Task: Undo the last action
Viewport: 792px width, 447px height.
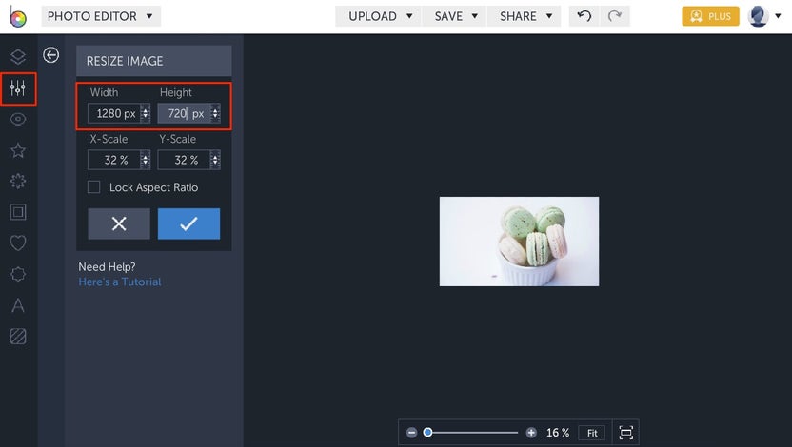Action: pos(584,16)
